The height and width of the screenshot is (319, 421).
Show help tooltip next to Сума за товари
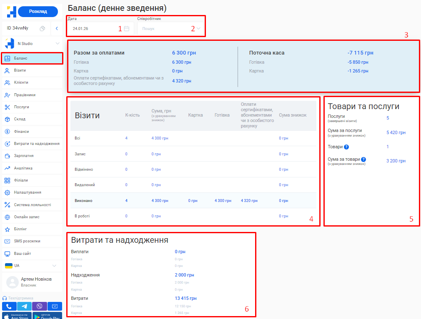click(x=363, y=159)
